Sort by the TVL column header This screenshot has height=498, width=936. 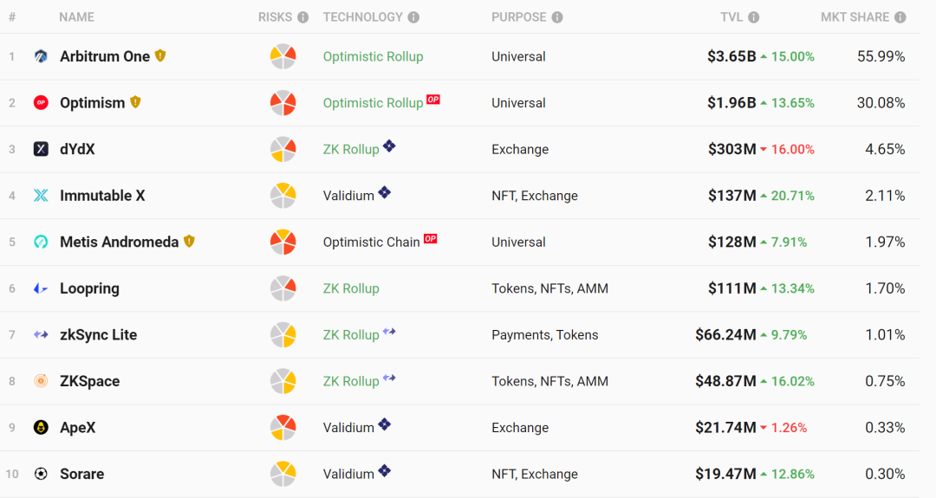click(x=731, y=17)
